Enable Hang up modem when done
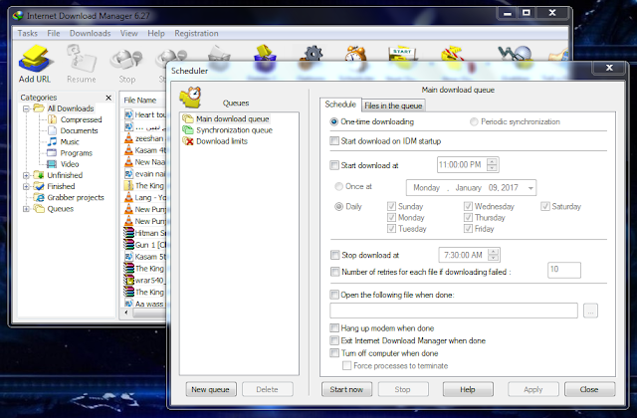The height and width of the screenshot is (418, 637). click(x=334, y=327)
